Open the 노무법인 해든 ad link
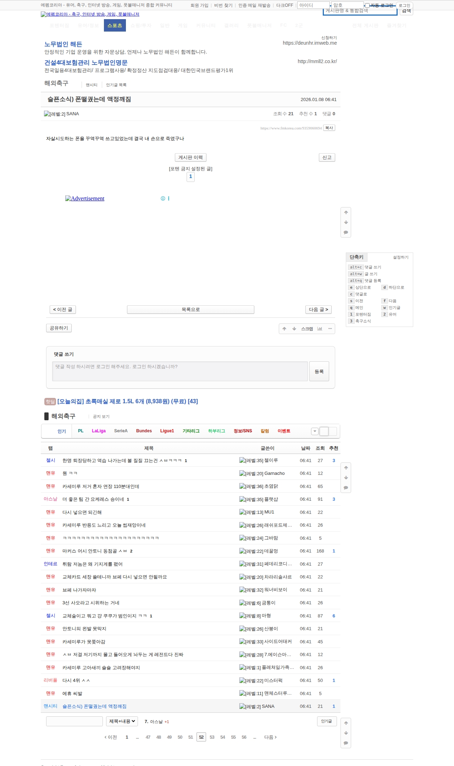The width and height of the screenshot is (454, 766). [x=63, y=44]
